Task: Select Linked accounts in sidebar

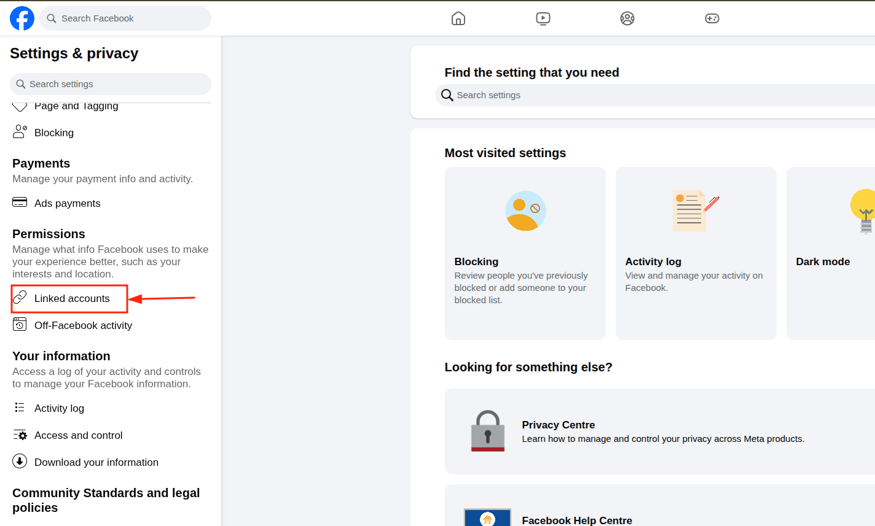Action: [71, 298]
